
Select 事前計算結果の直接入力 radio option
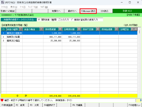pyautogui.click(x=85, y=20)
